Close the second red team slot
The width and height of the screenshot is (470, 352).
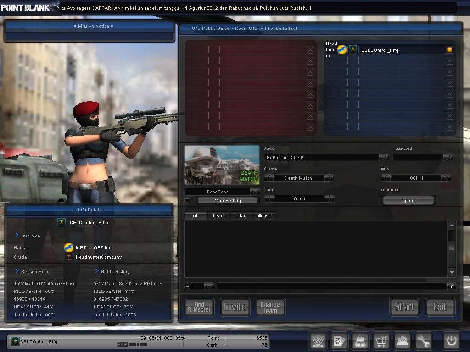[x=311, y=61]
